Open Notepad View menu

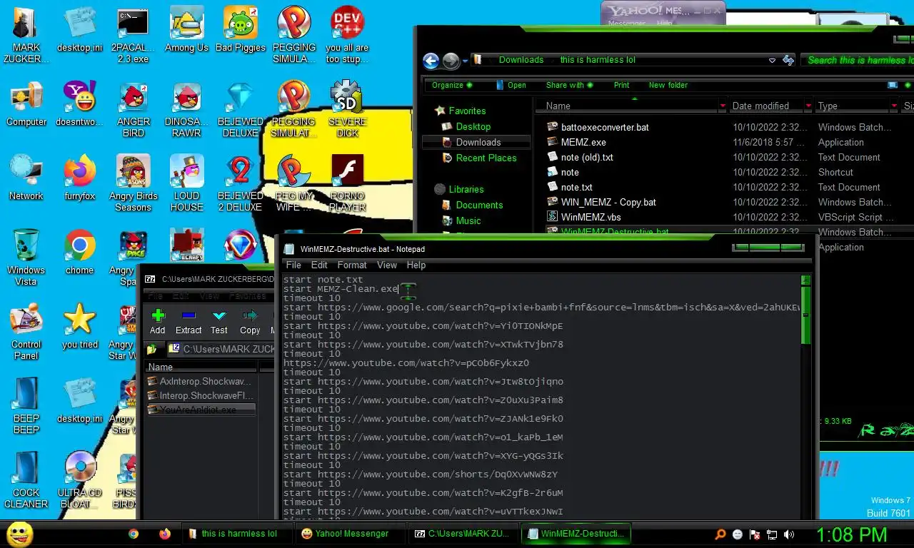(387, 265)
